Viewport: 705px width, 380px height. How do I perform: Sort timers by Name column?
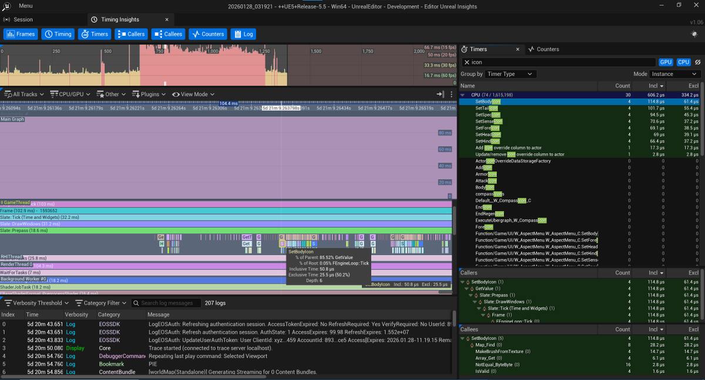point(528,86)
